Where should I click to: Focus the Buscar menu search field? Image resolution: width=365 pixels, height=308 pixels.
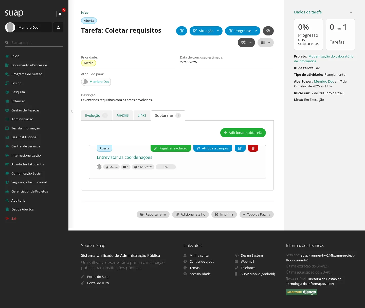pos(34,43)
